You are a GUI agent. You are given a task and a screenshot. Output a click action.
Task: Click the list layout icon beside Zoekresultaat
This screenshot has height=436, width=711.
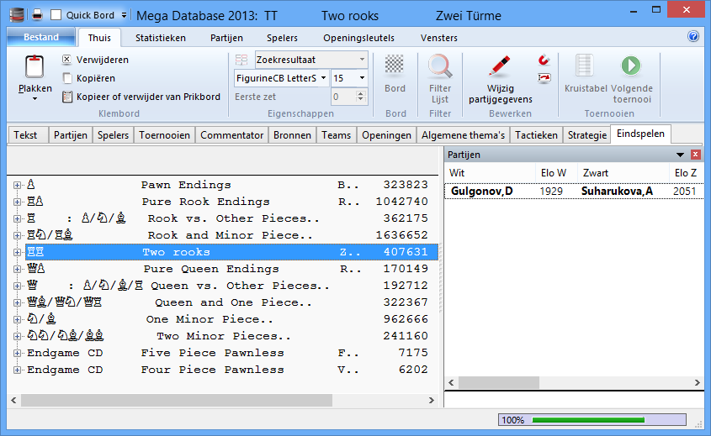[x=241, y=60]
